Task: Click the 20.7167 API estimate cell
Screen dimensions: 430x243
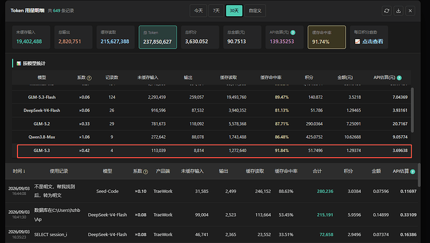Action: [400, 124]
